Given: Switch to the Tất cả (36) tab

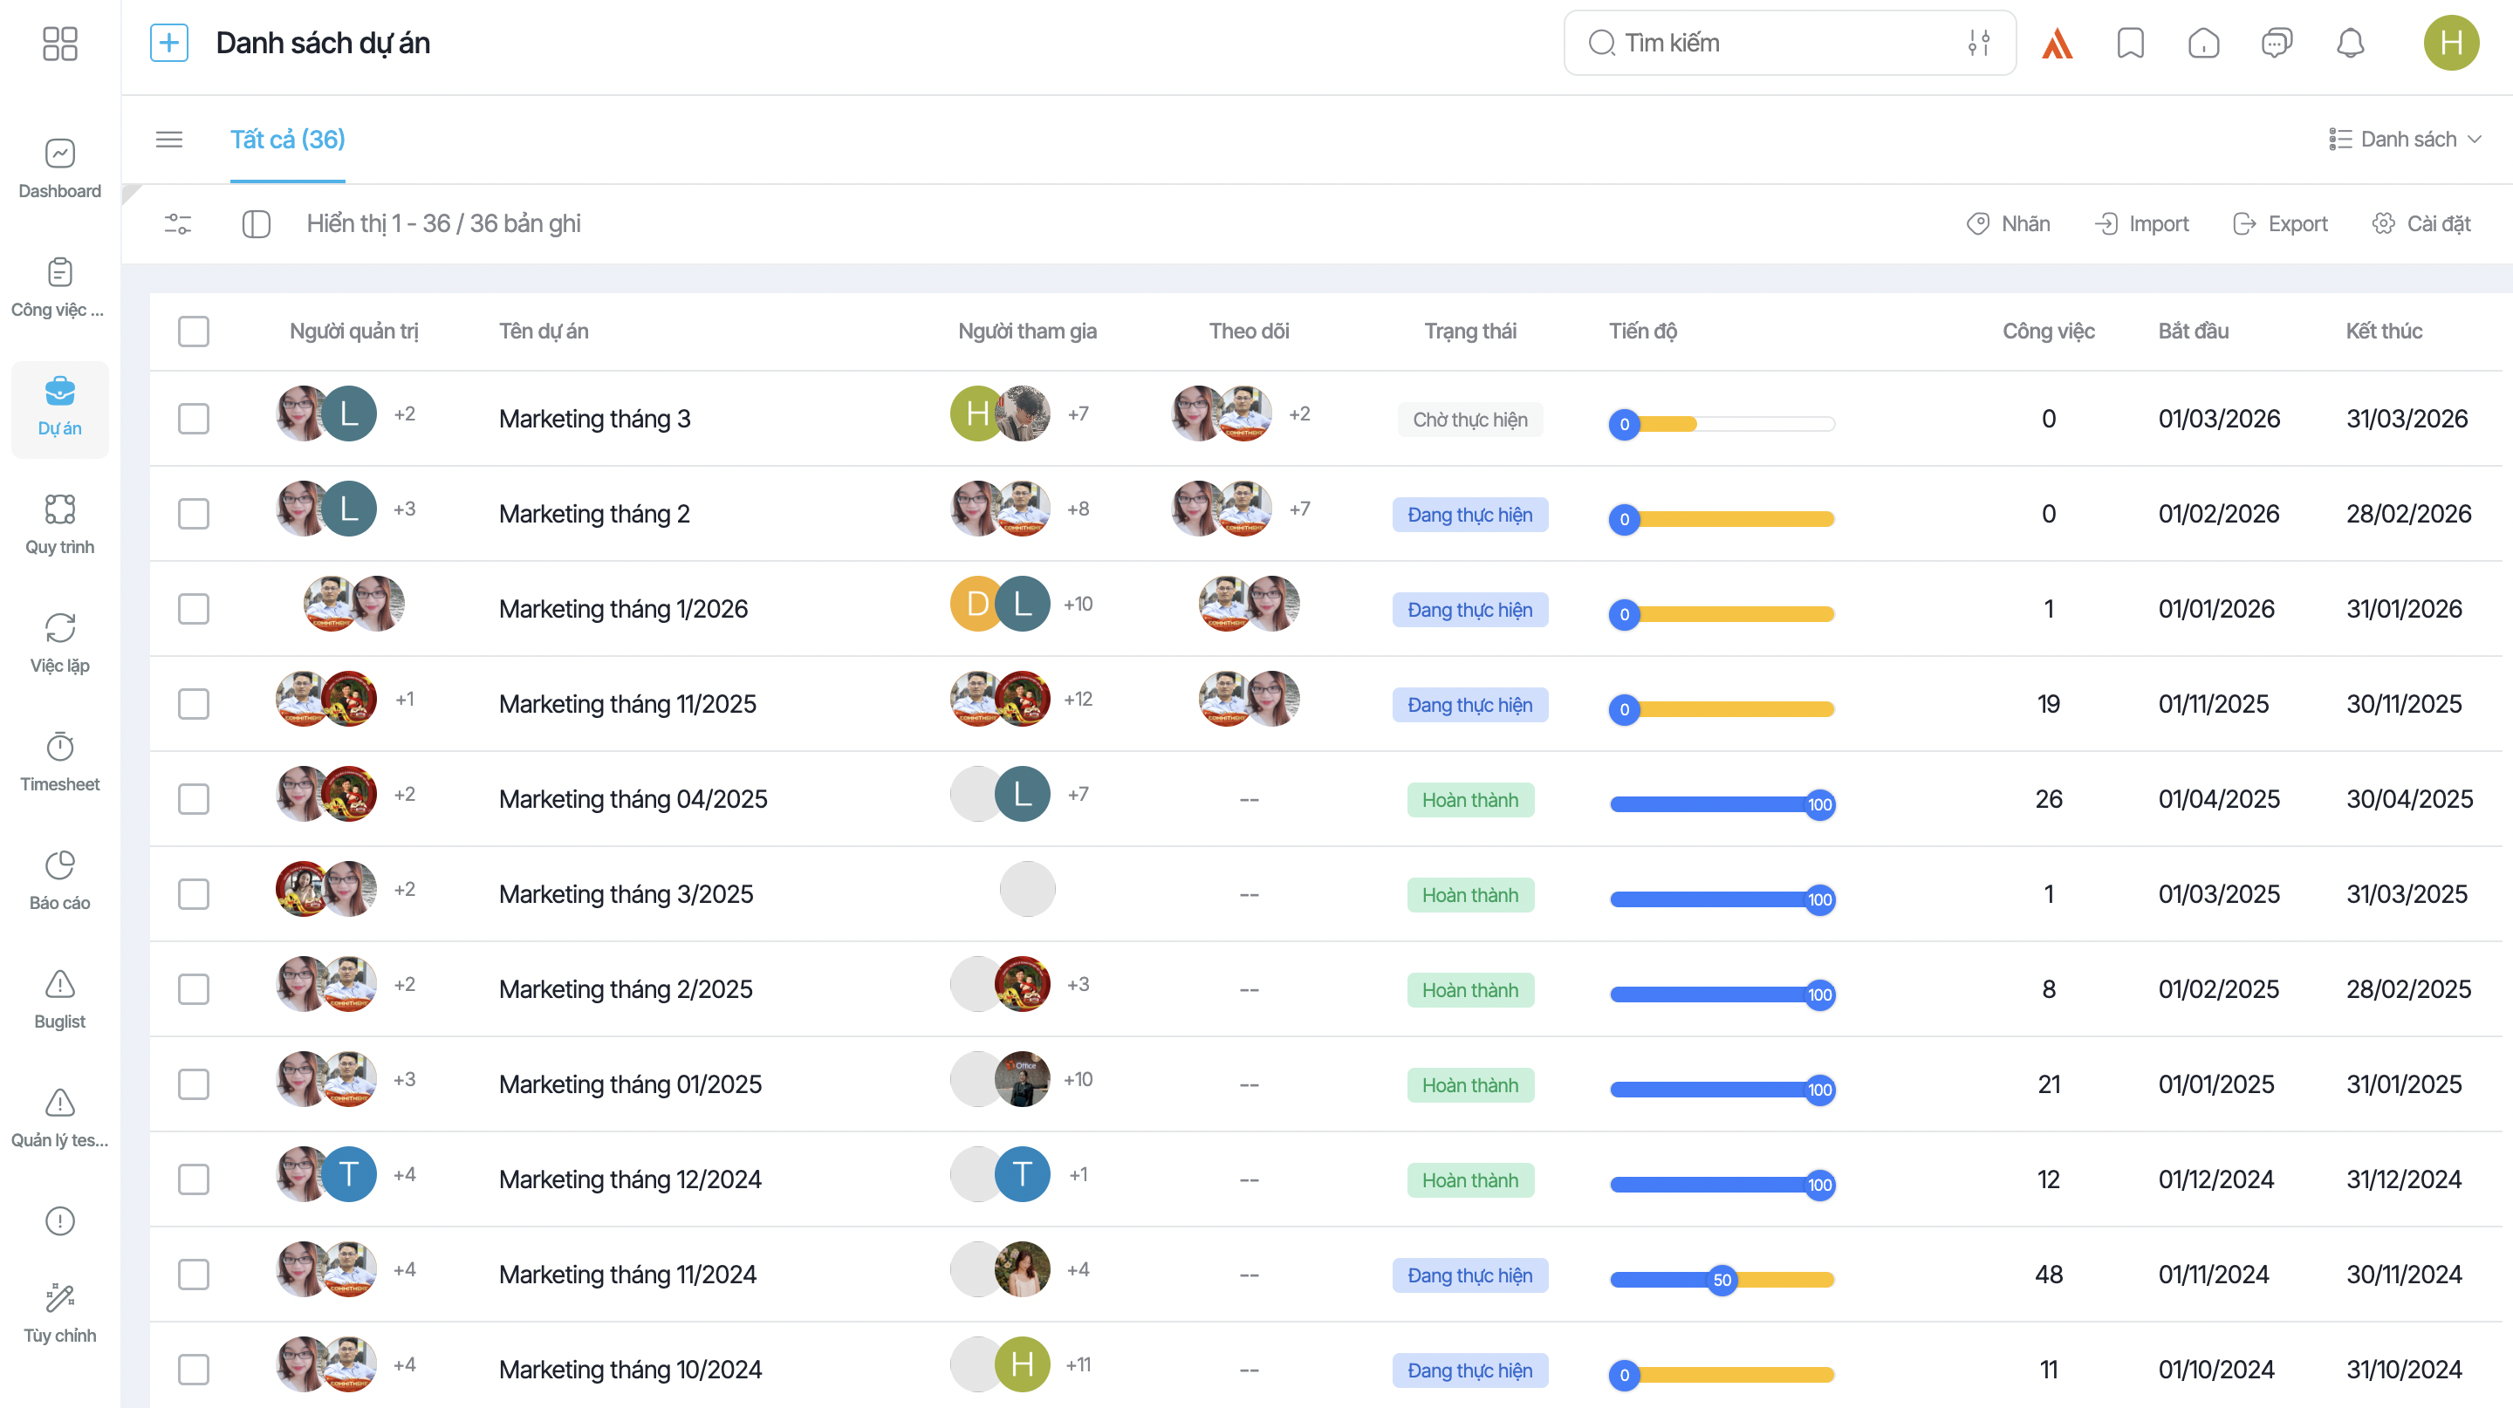Looking at the screenshot, I should tap(287, 139).
